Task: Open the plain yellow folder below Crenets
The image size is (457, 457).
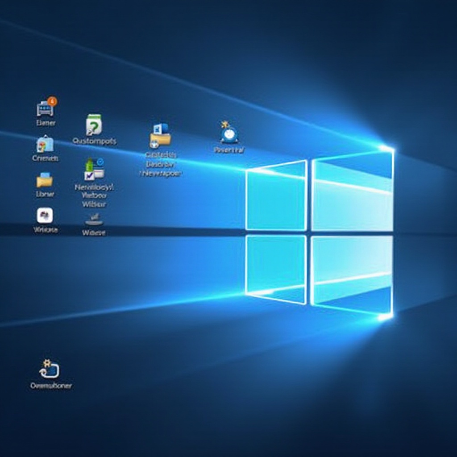Action: pyautogui.click(x=45, y=180)
